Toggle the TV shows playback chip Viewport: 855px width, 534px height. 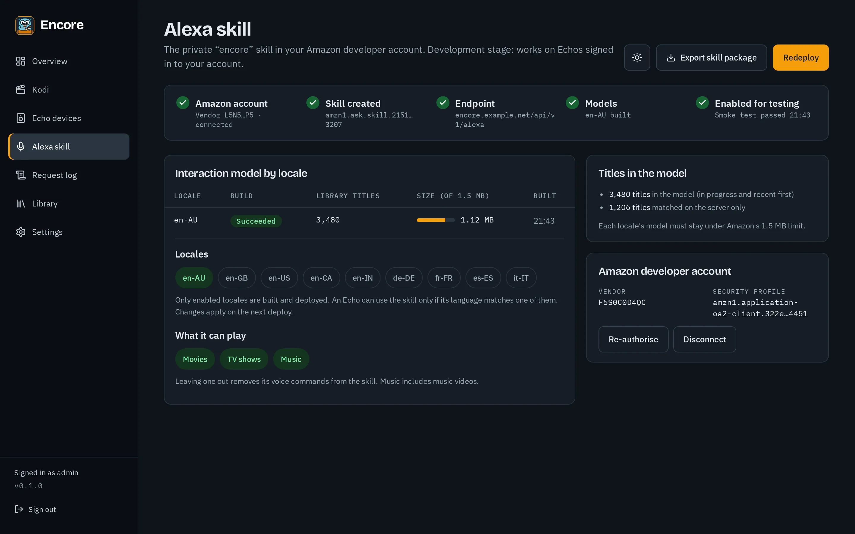pyautogui.click(x=244, y=359)
